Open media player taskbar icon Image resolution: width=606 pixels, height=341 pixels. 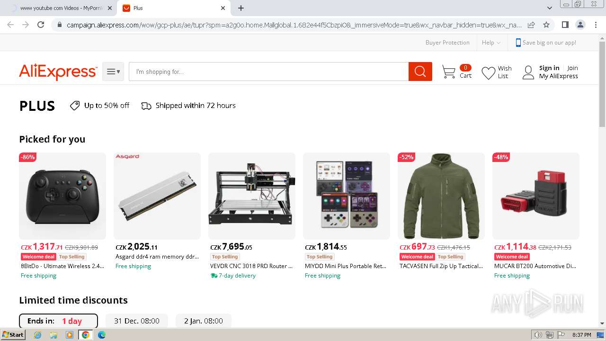[70, 335]
